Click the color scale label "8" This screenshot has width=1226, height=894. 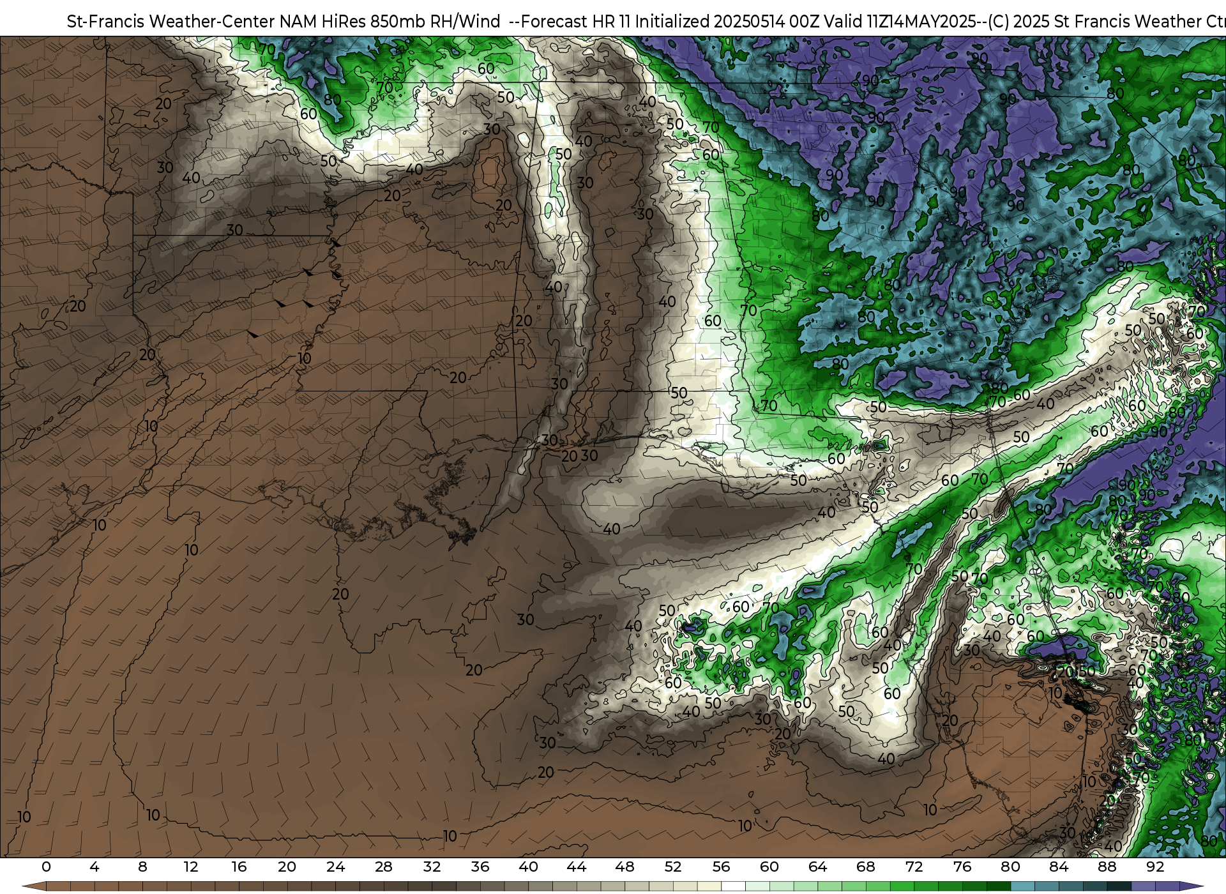142,867
